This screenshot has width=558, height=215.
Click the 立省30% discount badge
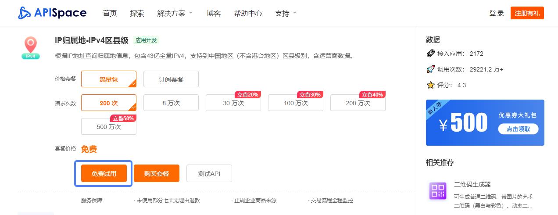coord(310,94)
